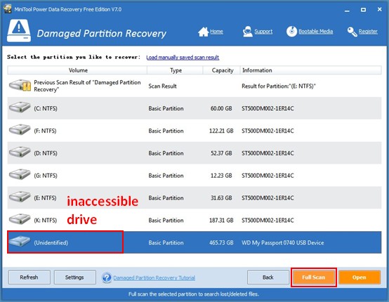Click the Register key icon
This screenshot has height=302, width=389.
352,32
